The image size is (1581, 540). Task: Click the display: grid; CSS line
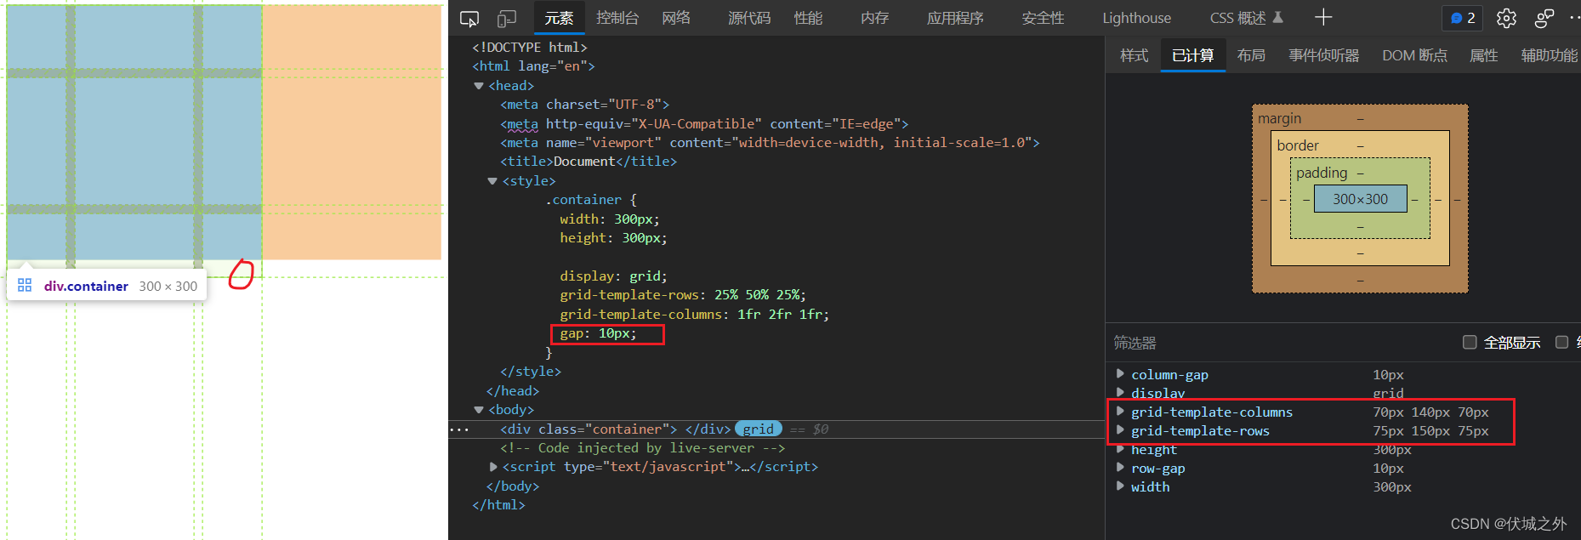(613, 276)
